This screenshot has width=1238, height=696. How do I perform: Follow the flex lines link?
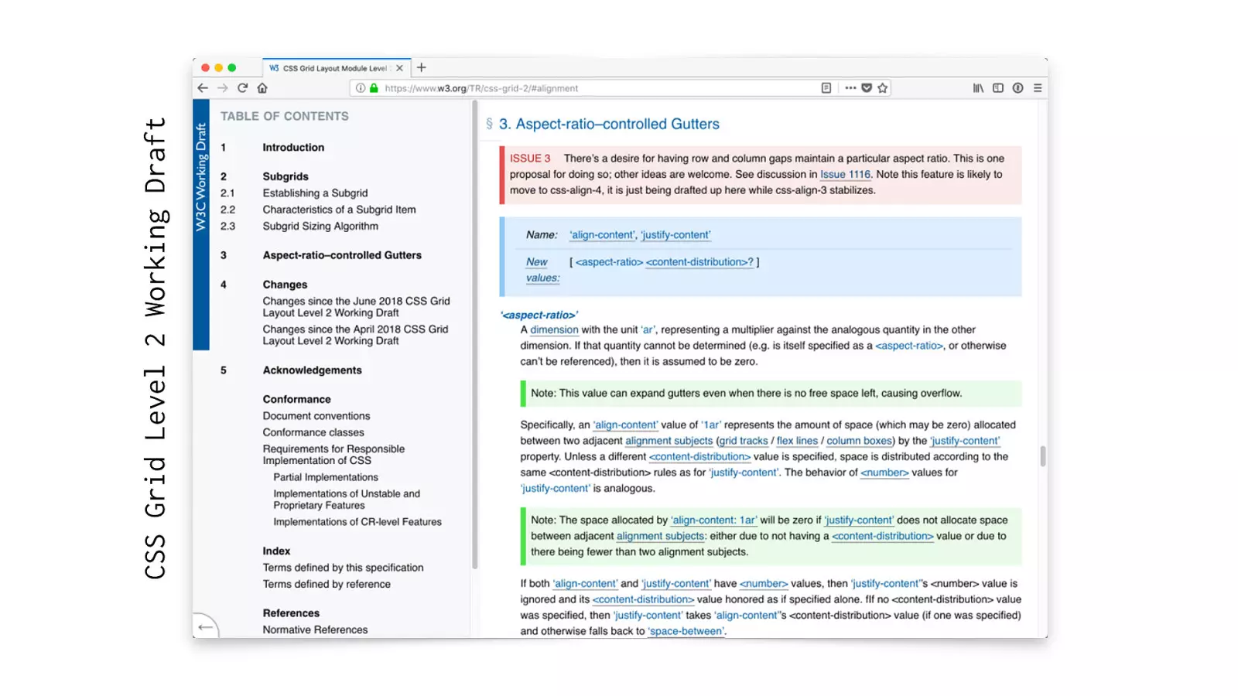pos(797,441)
